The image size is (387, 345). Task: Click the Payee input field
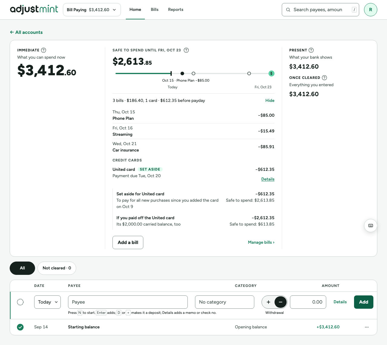(128, 302)
